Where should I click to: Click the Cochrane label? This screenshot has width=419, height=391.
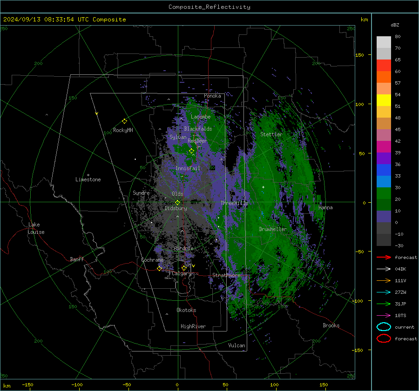[152, 260]
